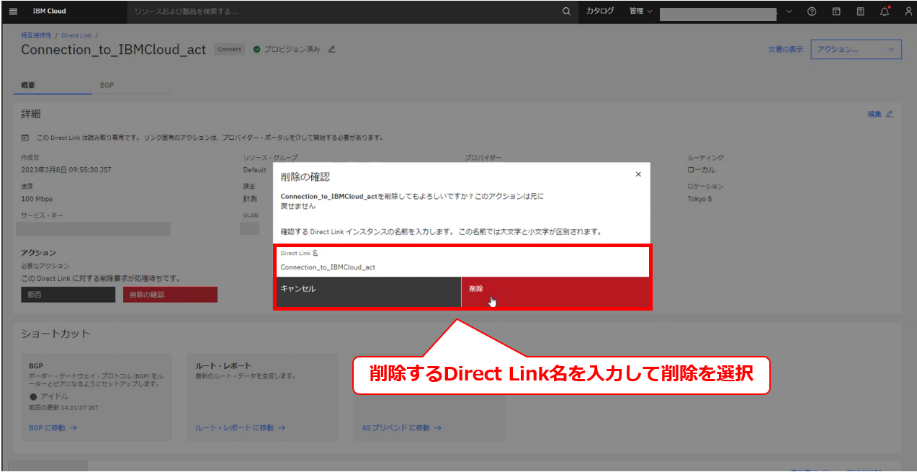Open the カタログ menu item
The height and width of the screenshot is (472, 917).
599,12
